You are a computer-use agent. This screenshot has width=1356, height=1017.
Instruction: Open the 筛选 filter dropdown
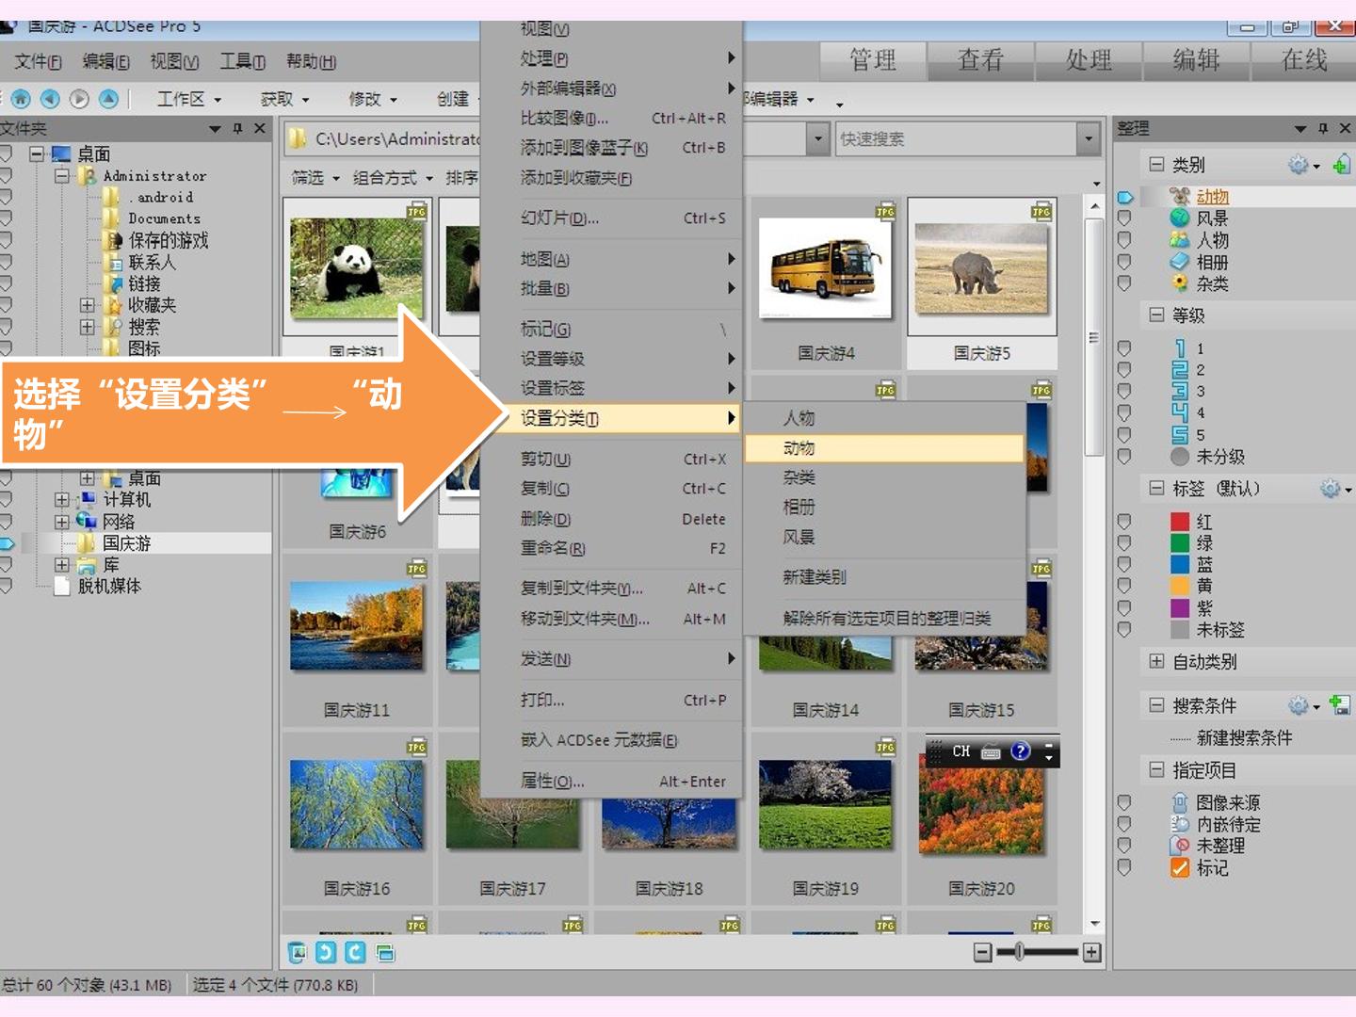coord(315,177)
